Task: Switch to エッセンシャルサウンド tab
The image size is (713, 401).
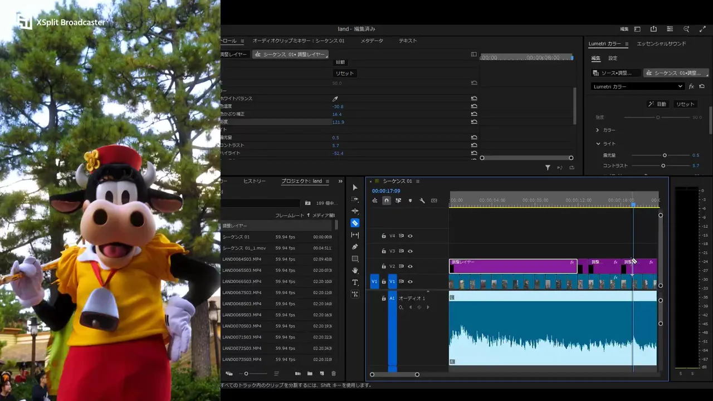Action: (x=661, y=43)
